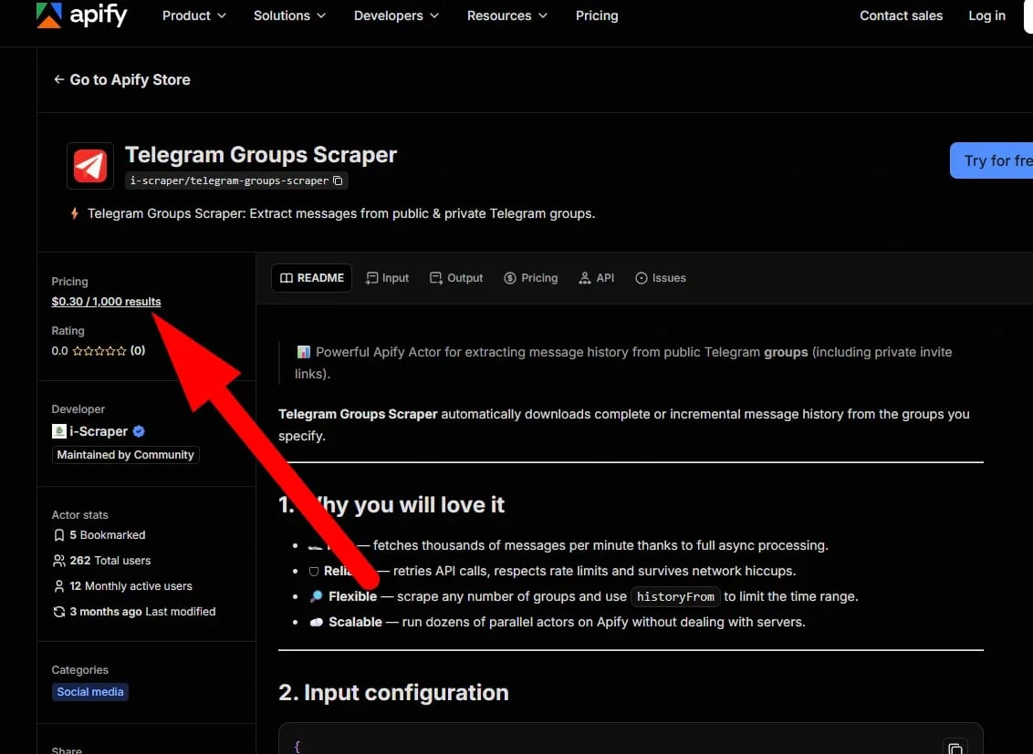Click Contact sales link
The image size is (1033, 754).
tap(901, 15)
